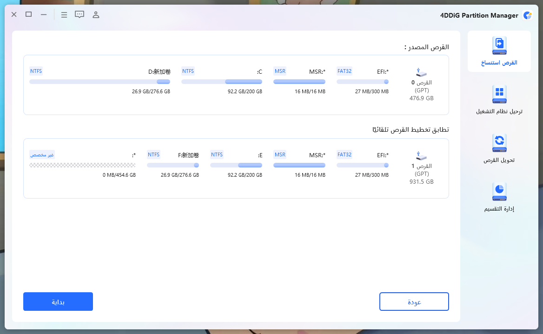Select the source Disk 0 drive icon

(x=421, y=72)
